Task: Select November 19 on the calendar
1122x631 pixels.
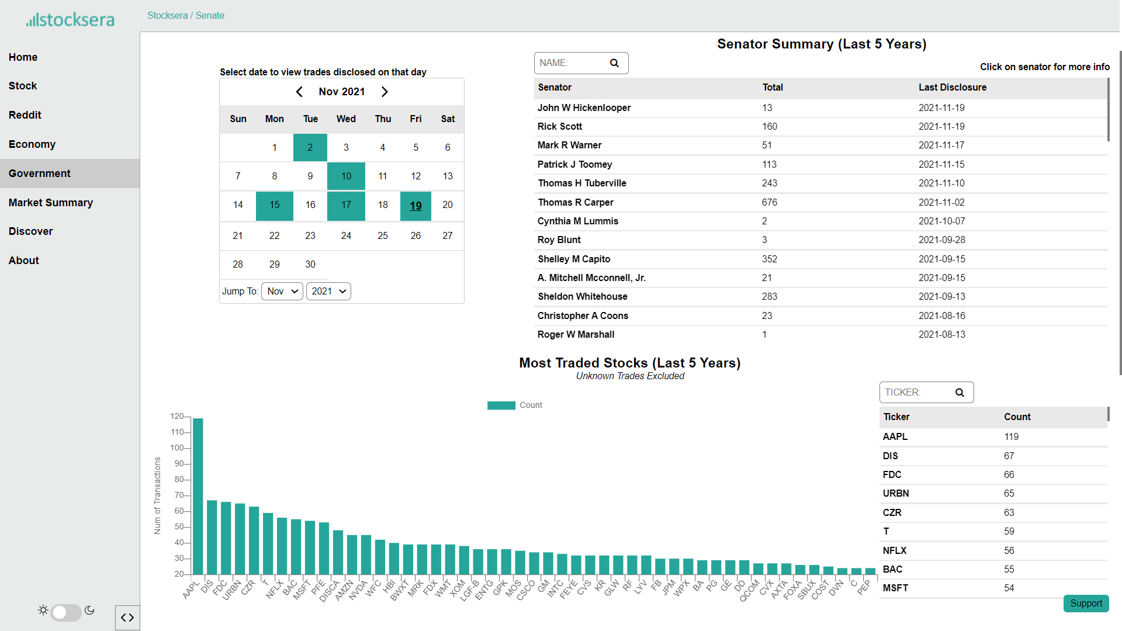Action: pos(415,206)
